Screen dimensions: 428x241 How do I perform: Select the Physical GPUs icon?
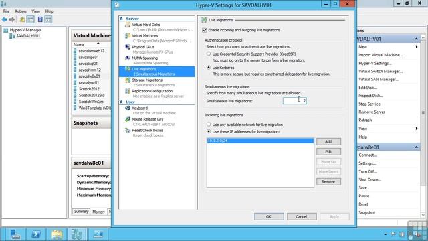pos(128,47)
